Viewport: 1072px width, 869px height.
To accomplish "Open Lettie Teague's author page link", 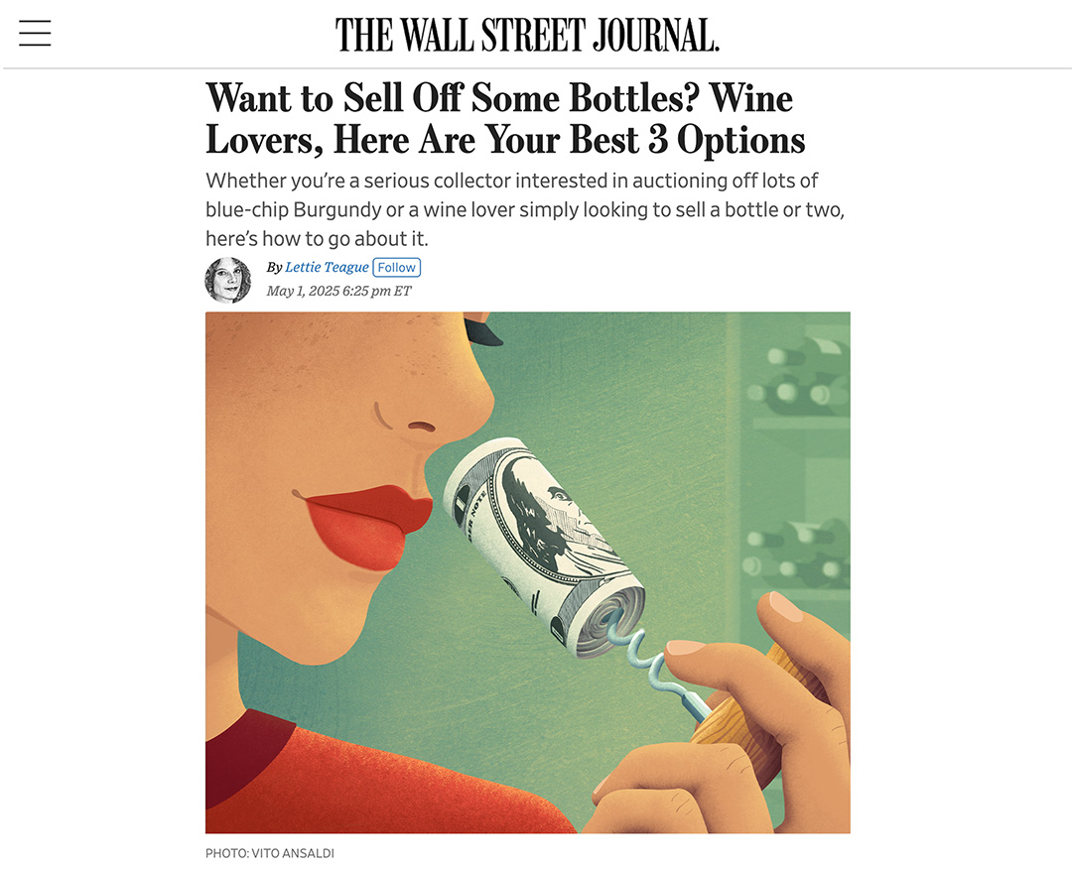I will (x=327, y=267).
